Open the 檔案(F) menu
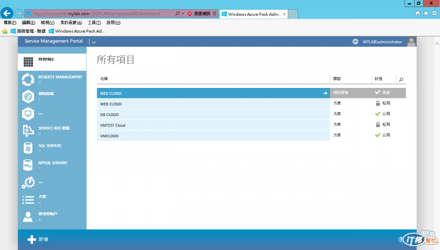Viewport: 440px width, 250px height. pyautogui.click(x=10, y=23)
